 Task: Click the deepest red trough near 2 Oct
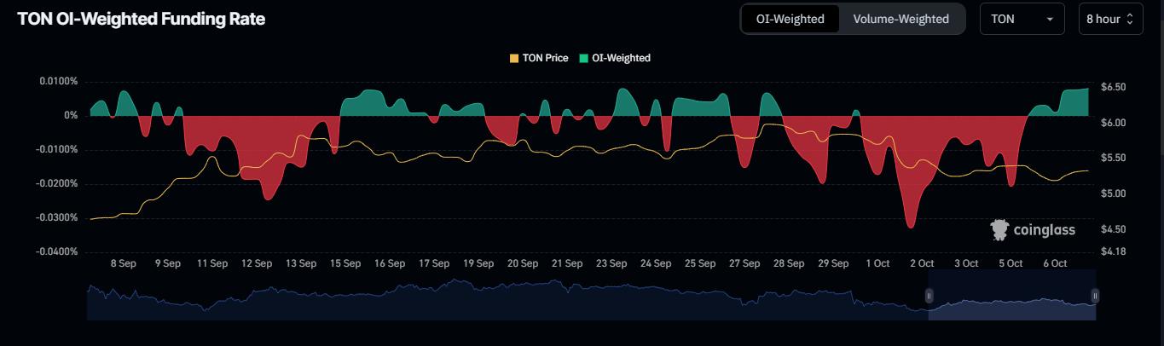(x=911, y=225)
